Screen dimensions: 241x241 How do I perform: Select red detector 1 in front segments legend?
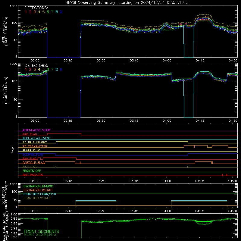26,12
